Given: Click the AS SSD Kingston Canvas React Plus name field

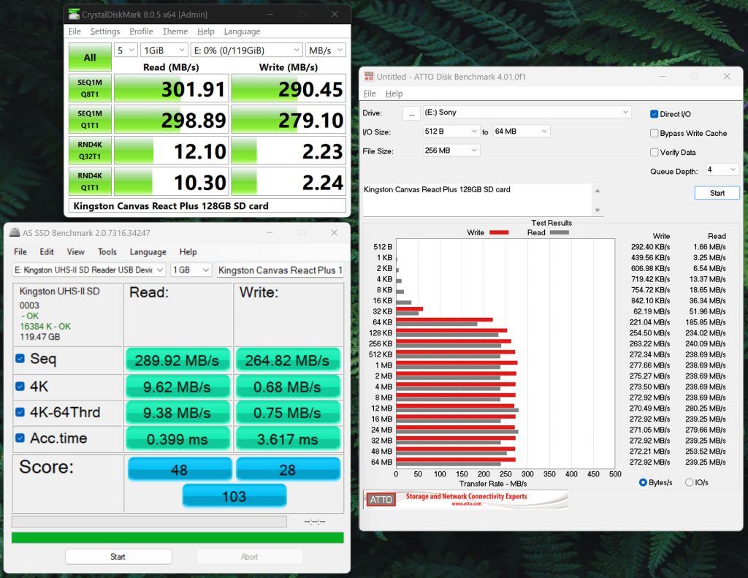Looking at the screenshot, I should (x=280, y=270).
